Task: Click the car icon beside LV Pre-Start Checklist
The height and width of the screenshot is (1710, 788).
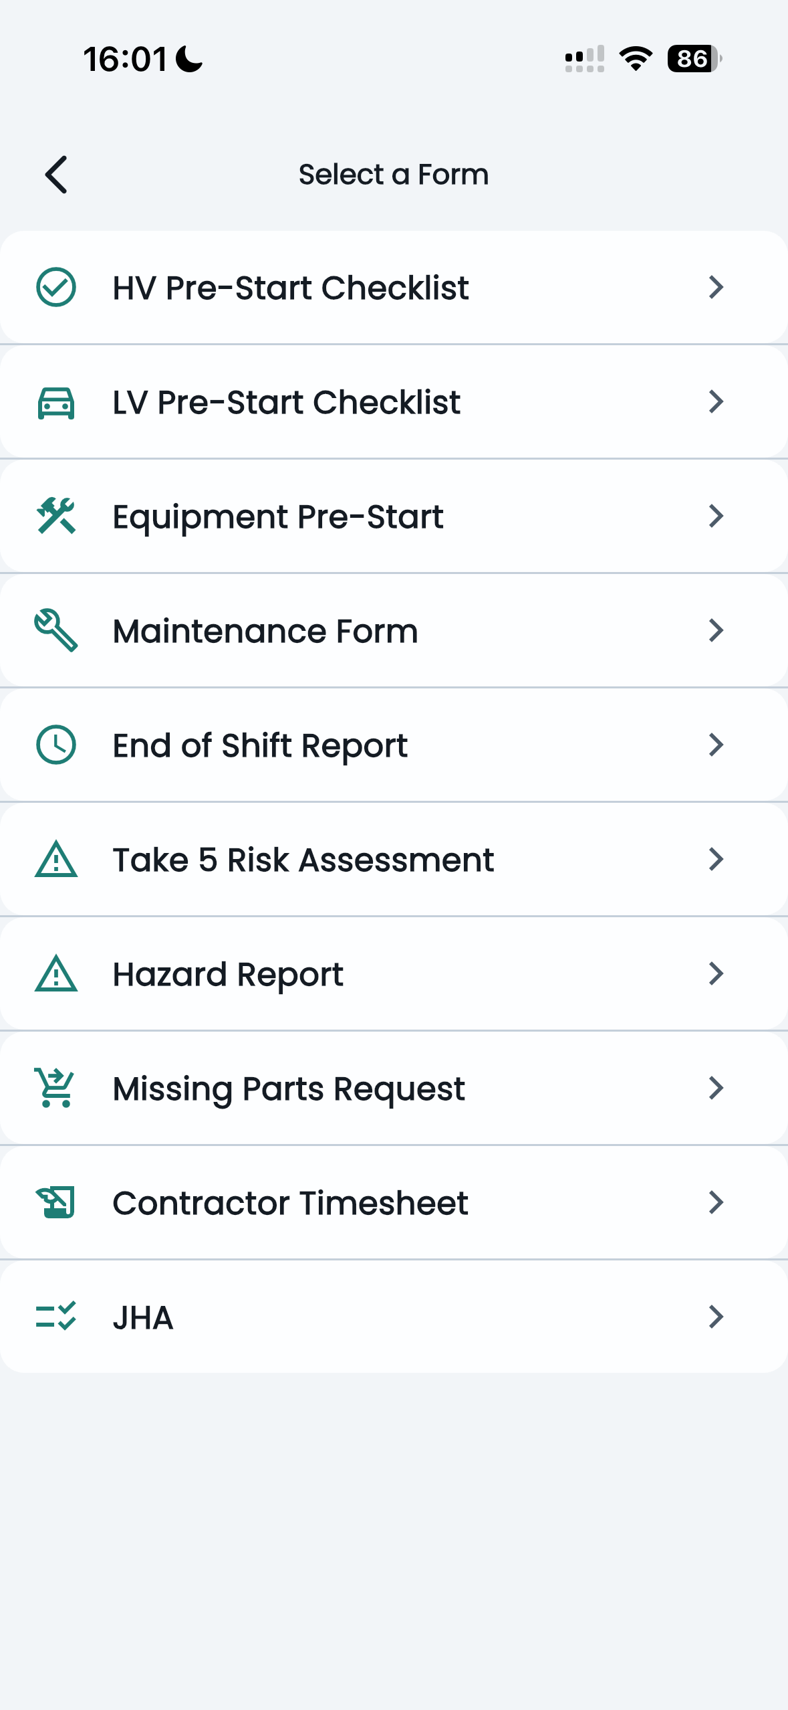Action: [56, 401]
